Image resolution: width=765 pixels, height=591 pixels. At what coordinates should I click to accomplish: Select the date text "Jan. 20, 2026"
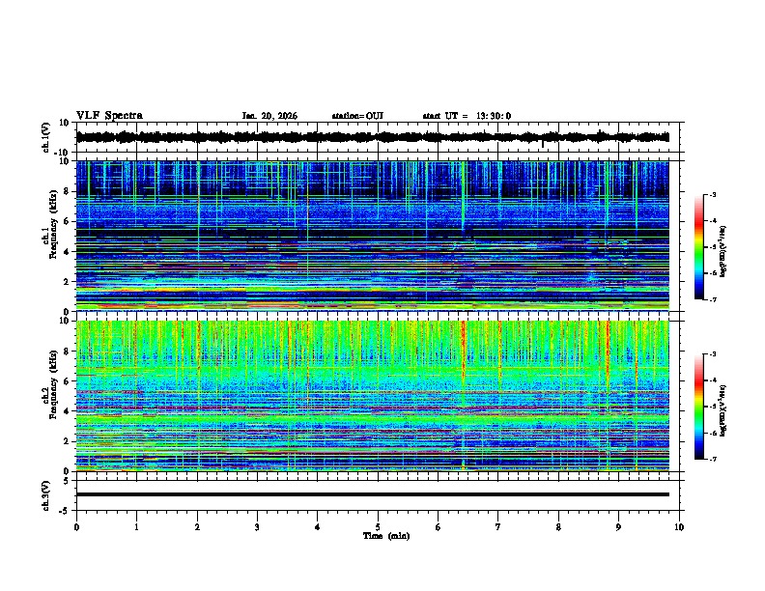[269, 116]
